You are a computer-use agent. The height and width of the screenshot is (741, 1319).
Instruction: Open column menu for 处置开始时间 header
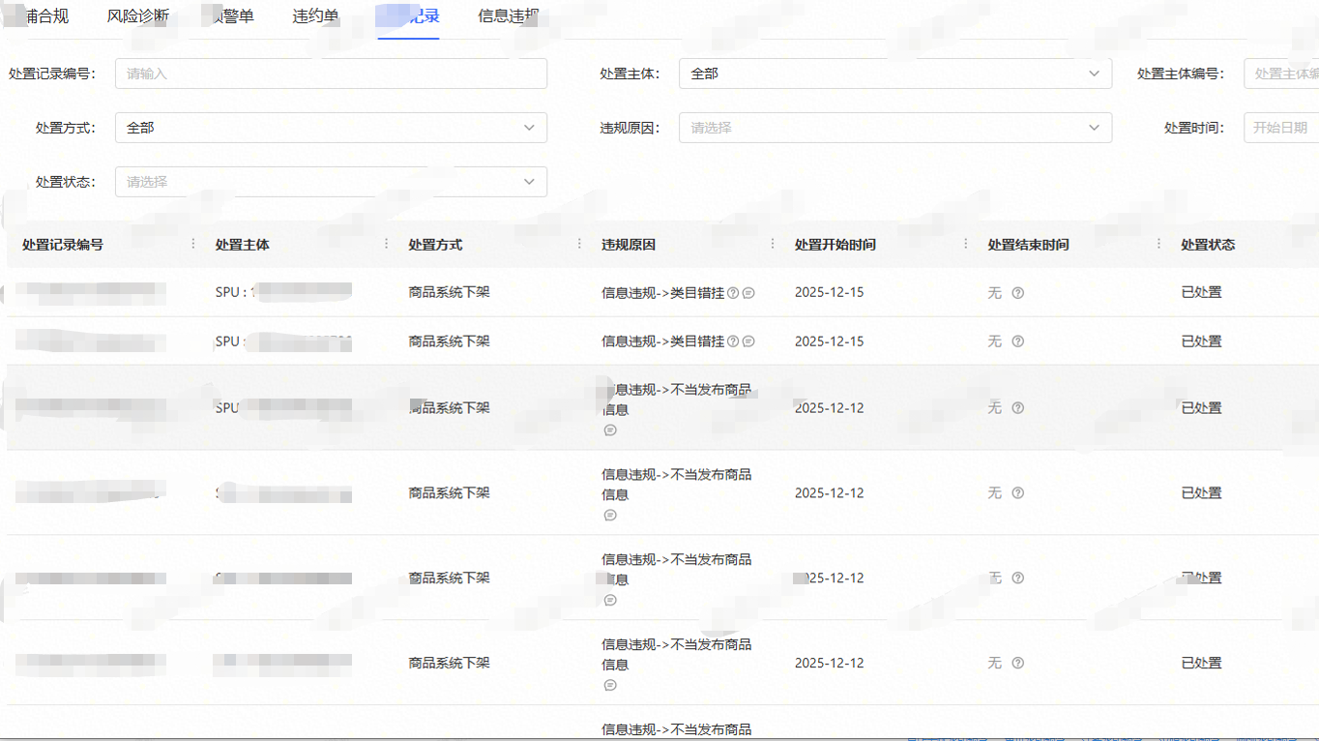(x=965, y=244)
